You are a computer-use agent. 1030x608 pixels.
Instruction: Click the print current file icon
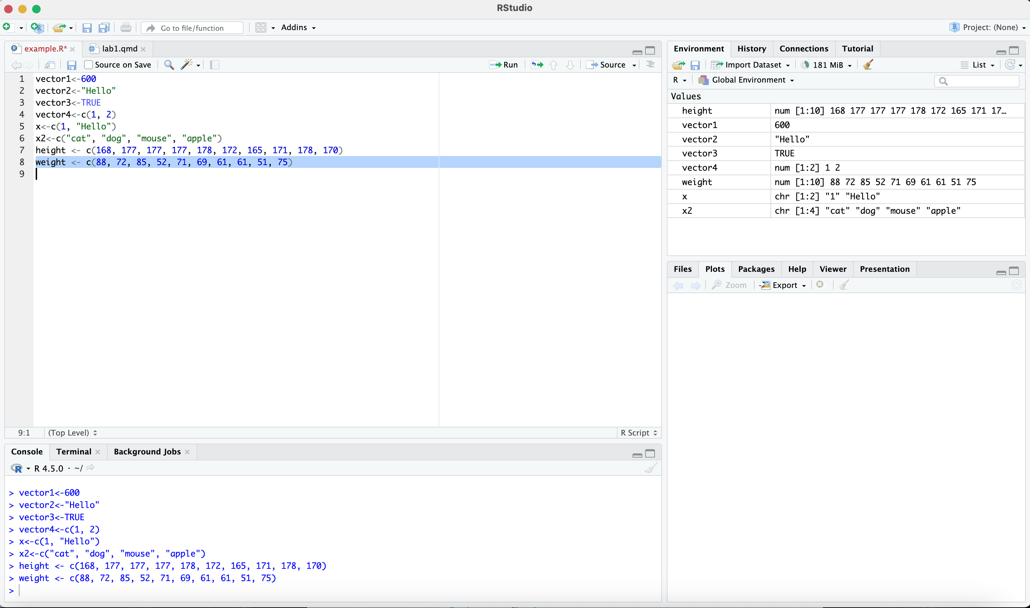126,27
